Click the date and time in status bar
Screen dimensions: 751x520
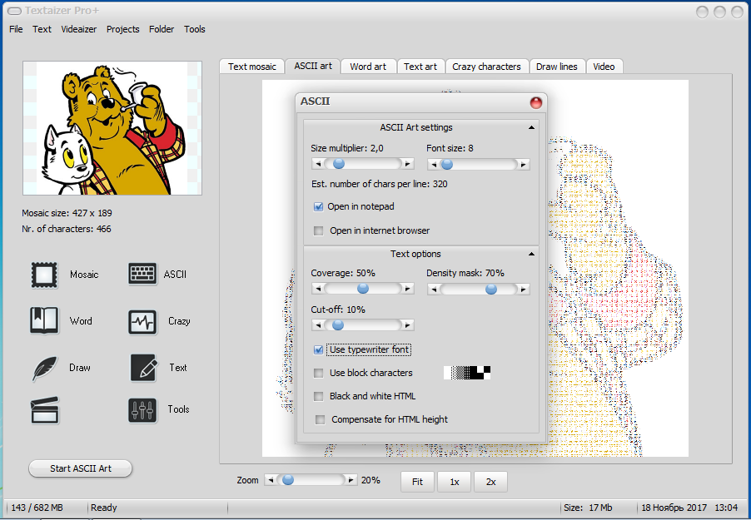[x=689, y=508]
